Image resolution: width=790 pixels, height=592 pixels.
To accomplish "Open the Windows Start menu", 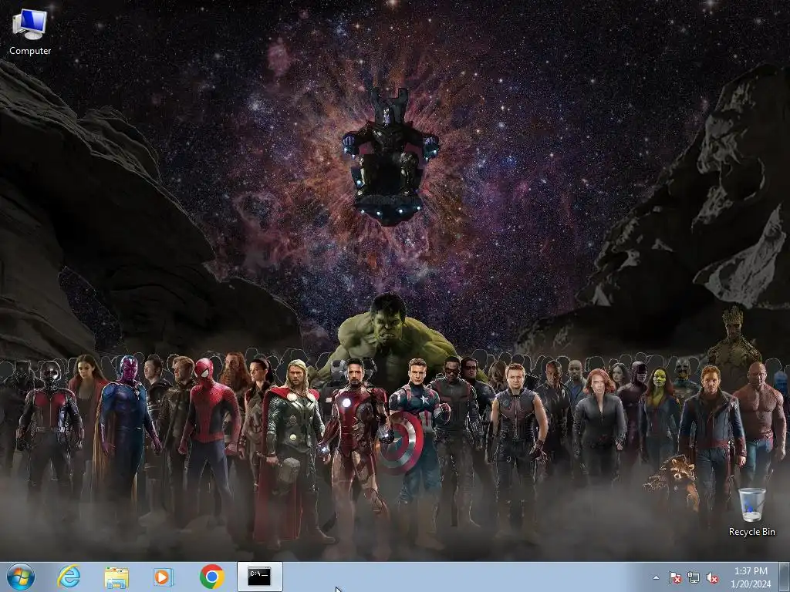I will tap(21, 577).
